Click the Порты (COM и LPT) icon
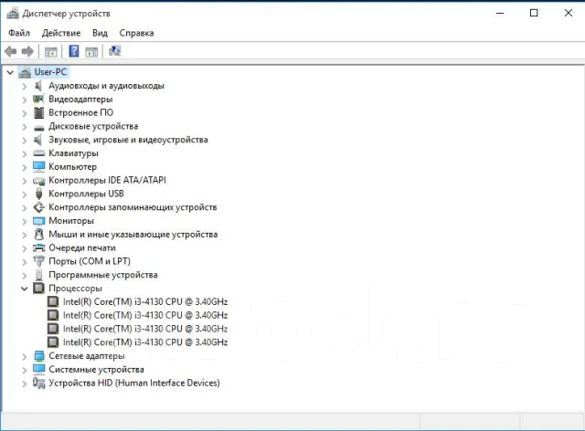Image resolution: width=585 pixels, height=431 pixels. pyautogui.click(x=38, y=261)
